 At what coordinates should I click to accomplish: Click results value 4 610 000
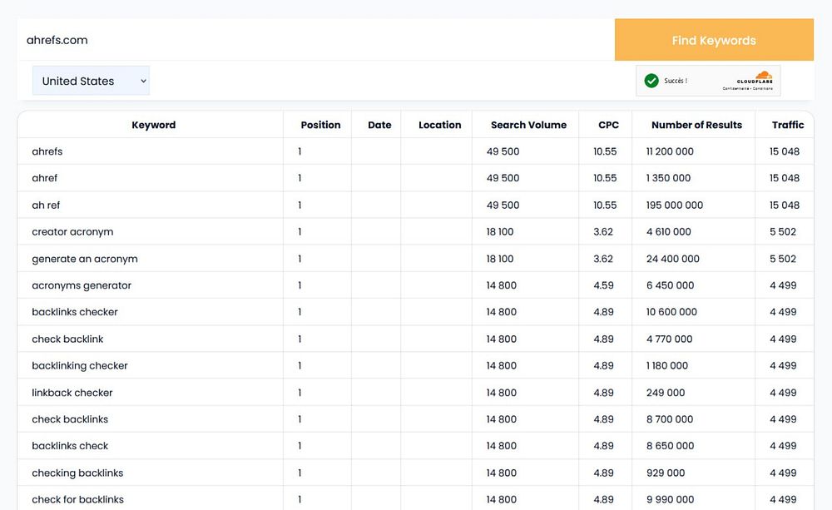tap(669, 231)
